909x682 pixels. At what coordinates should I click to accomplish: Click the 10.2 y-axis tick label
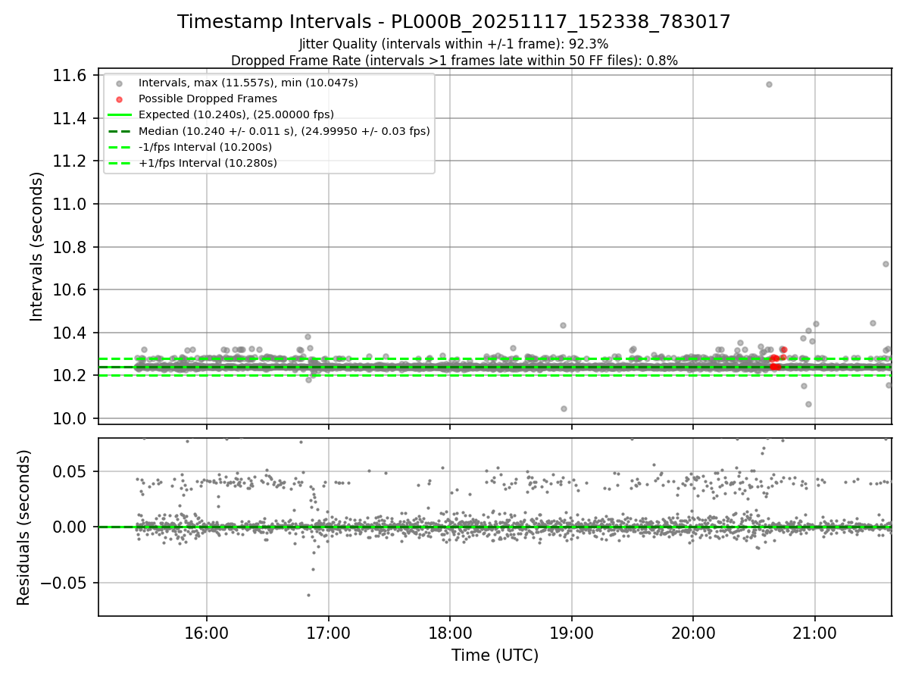pyautogui.click(x=71, y=375)
